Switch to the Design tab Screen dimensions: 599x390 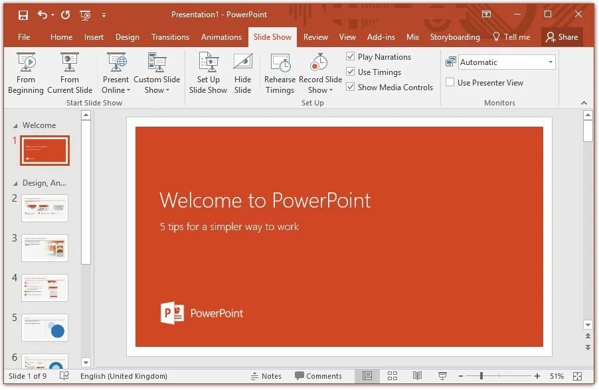coord(128,37)
